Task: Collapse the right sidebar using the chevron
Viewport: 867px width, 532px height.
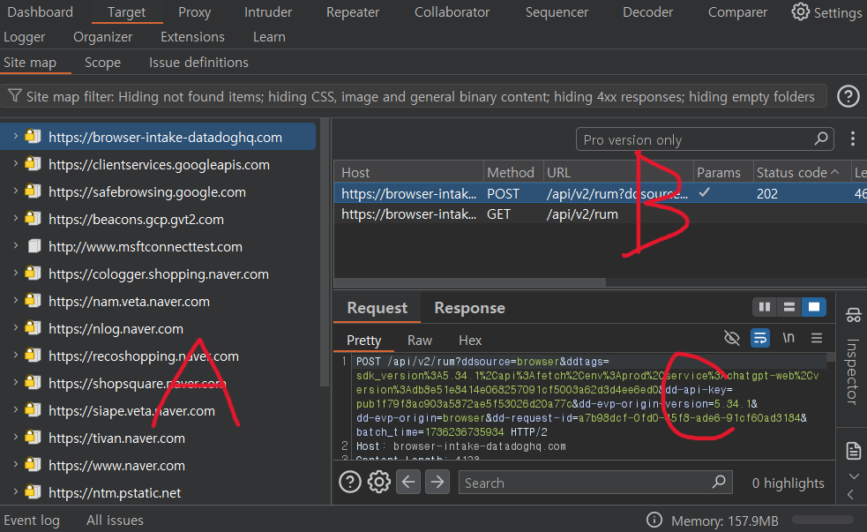Action: click(852, 494)
